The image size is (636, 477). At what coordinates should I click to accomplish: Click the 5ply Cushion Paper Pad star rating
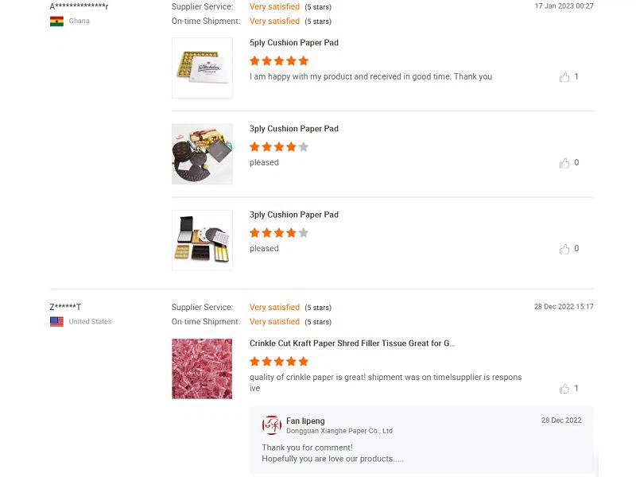(x=279, y=60)
